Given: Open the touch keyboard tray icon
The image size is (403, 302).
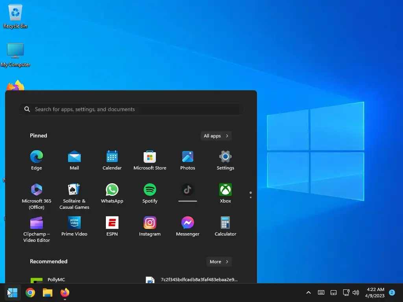Looking at the screenshot, I should pos(321,293).
